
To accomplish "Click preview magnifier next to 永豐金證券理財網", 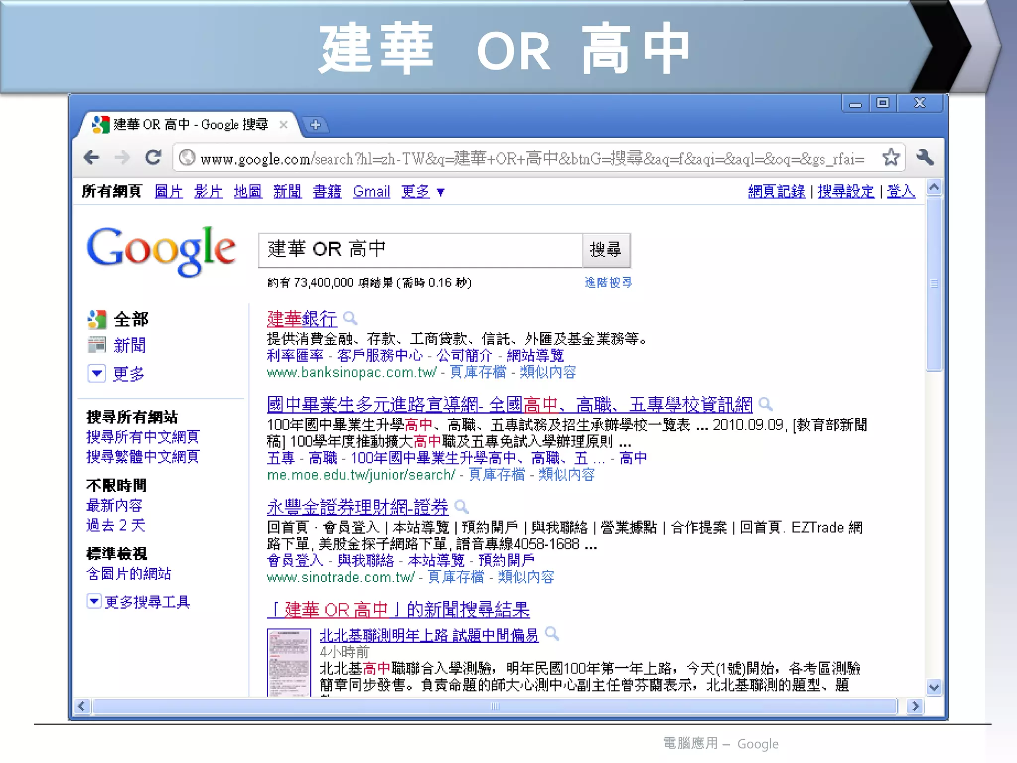I will (x=461, y=507).
